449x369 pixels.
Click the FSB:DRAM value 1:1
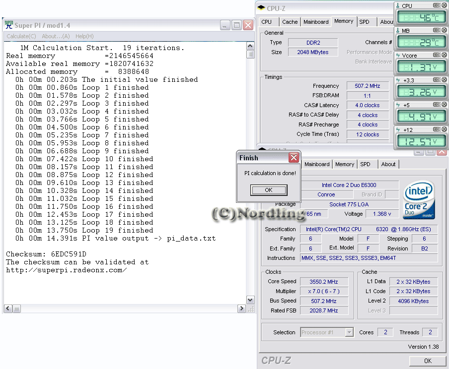pos(368,96)
